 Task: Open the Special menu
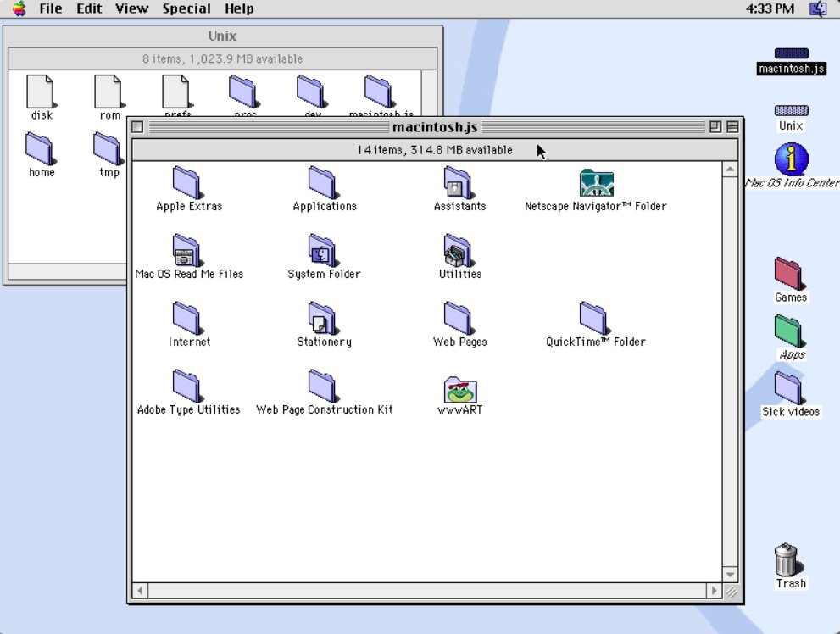[186, 8]
